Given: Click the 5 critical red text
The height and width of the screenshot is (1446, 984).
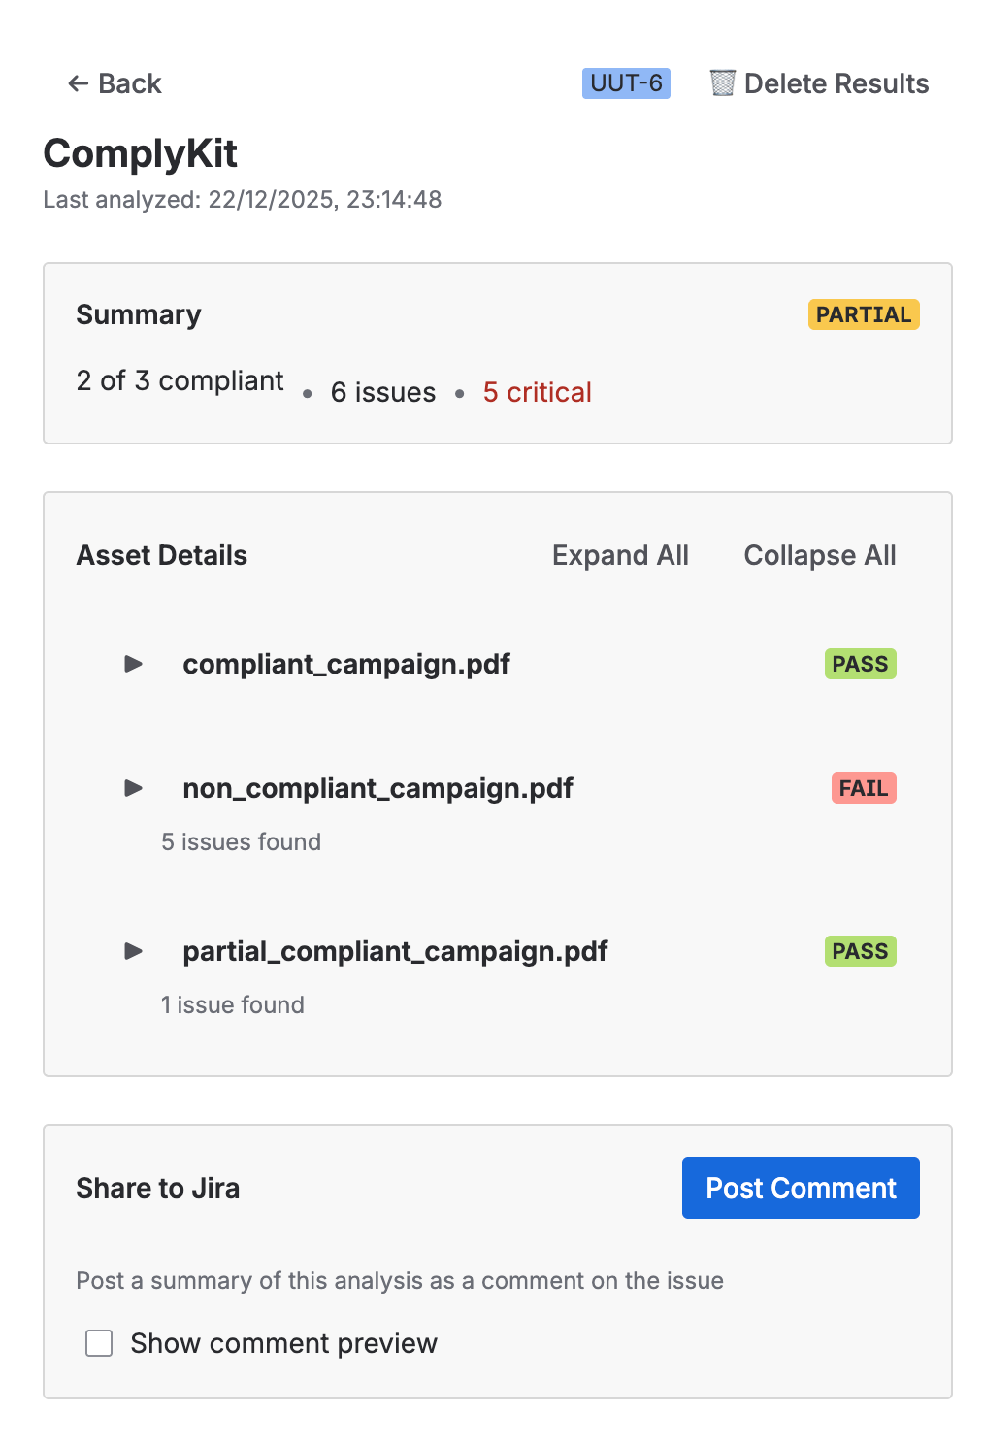Looking at the screenshot, I should coord(537,392).
